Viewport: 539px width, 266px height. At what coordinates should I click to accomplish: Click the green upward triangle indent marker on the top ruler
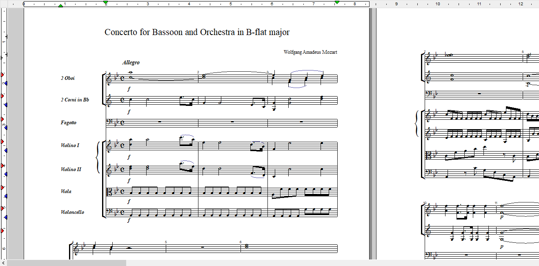[60, 5]
